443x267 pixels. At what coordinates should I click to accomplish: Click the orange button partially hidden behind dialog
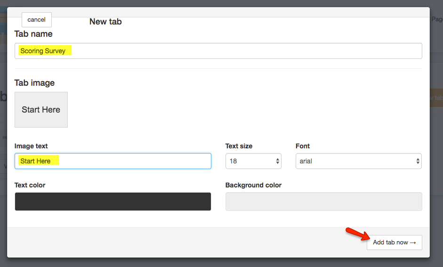(436, 98)
